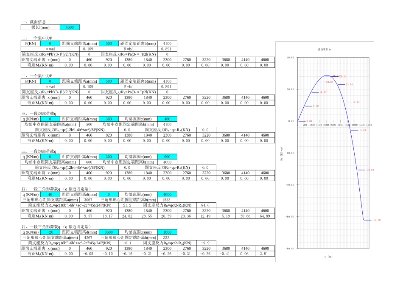Click the moment value -0.21 cell

coord(148,254)
